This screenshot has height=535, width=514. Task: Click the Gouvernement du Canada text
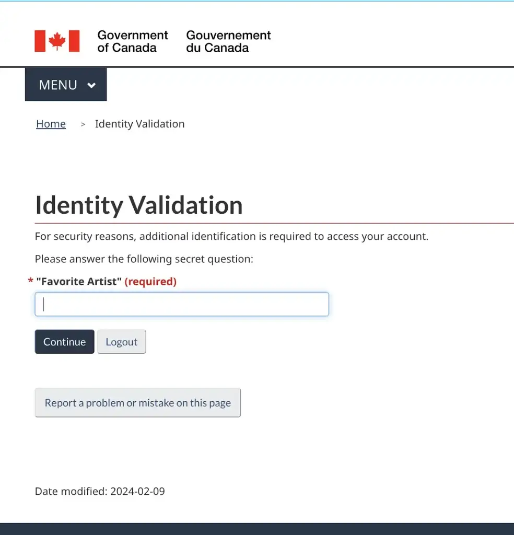(x=228, y=41)
